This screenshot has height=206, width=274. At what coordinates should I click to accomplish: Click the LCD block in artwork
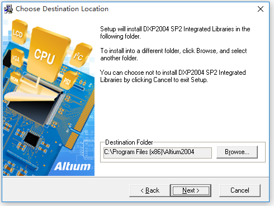tap(18, 32)
